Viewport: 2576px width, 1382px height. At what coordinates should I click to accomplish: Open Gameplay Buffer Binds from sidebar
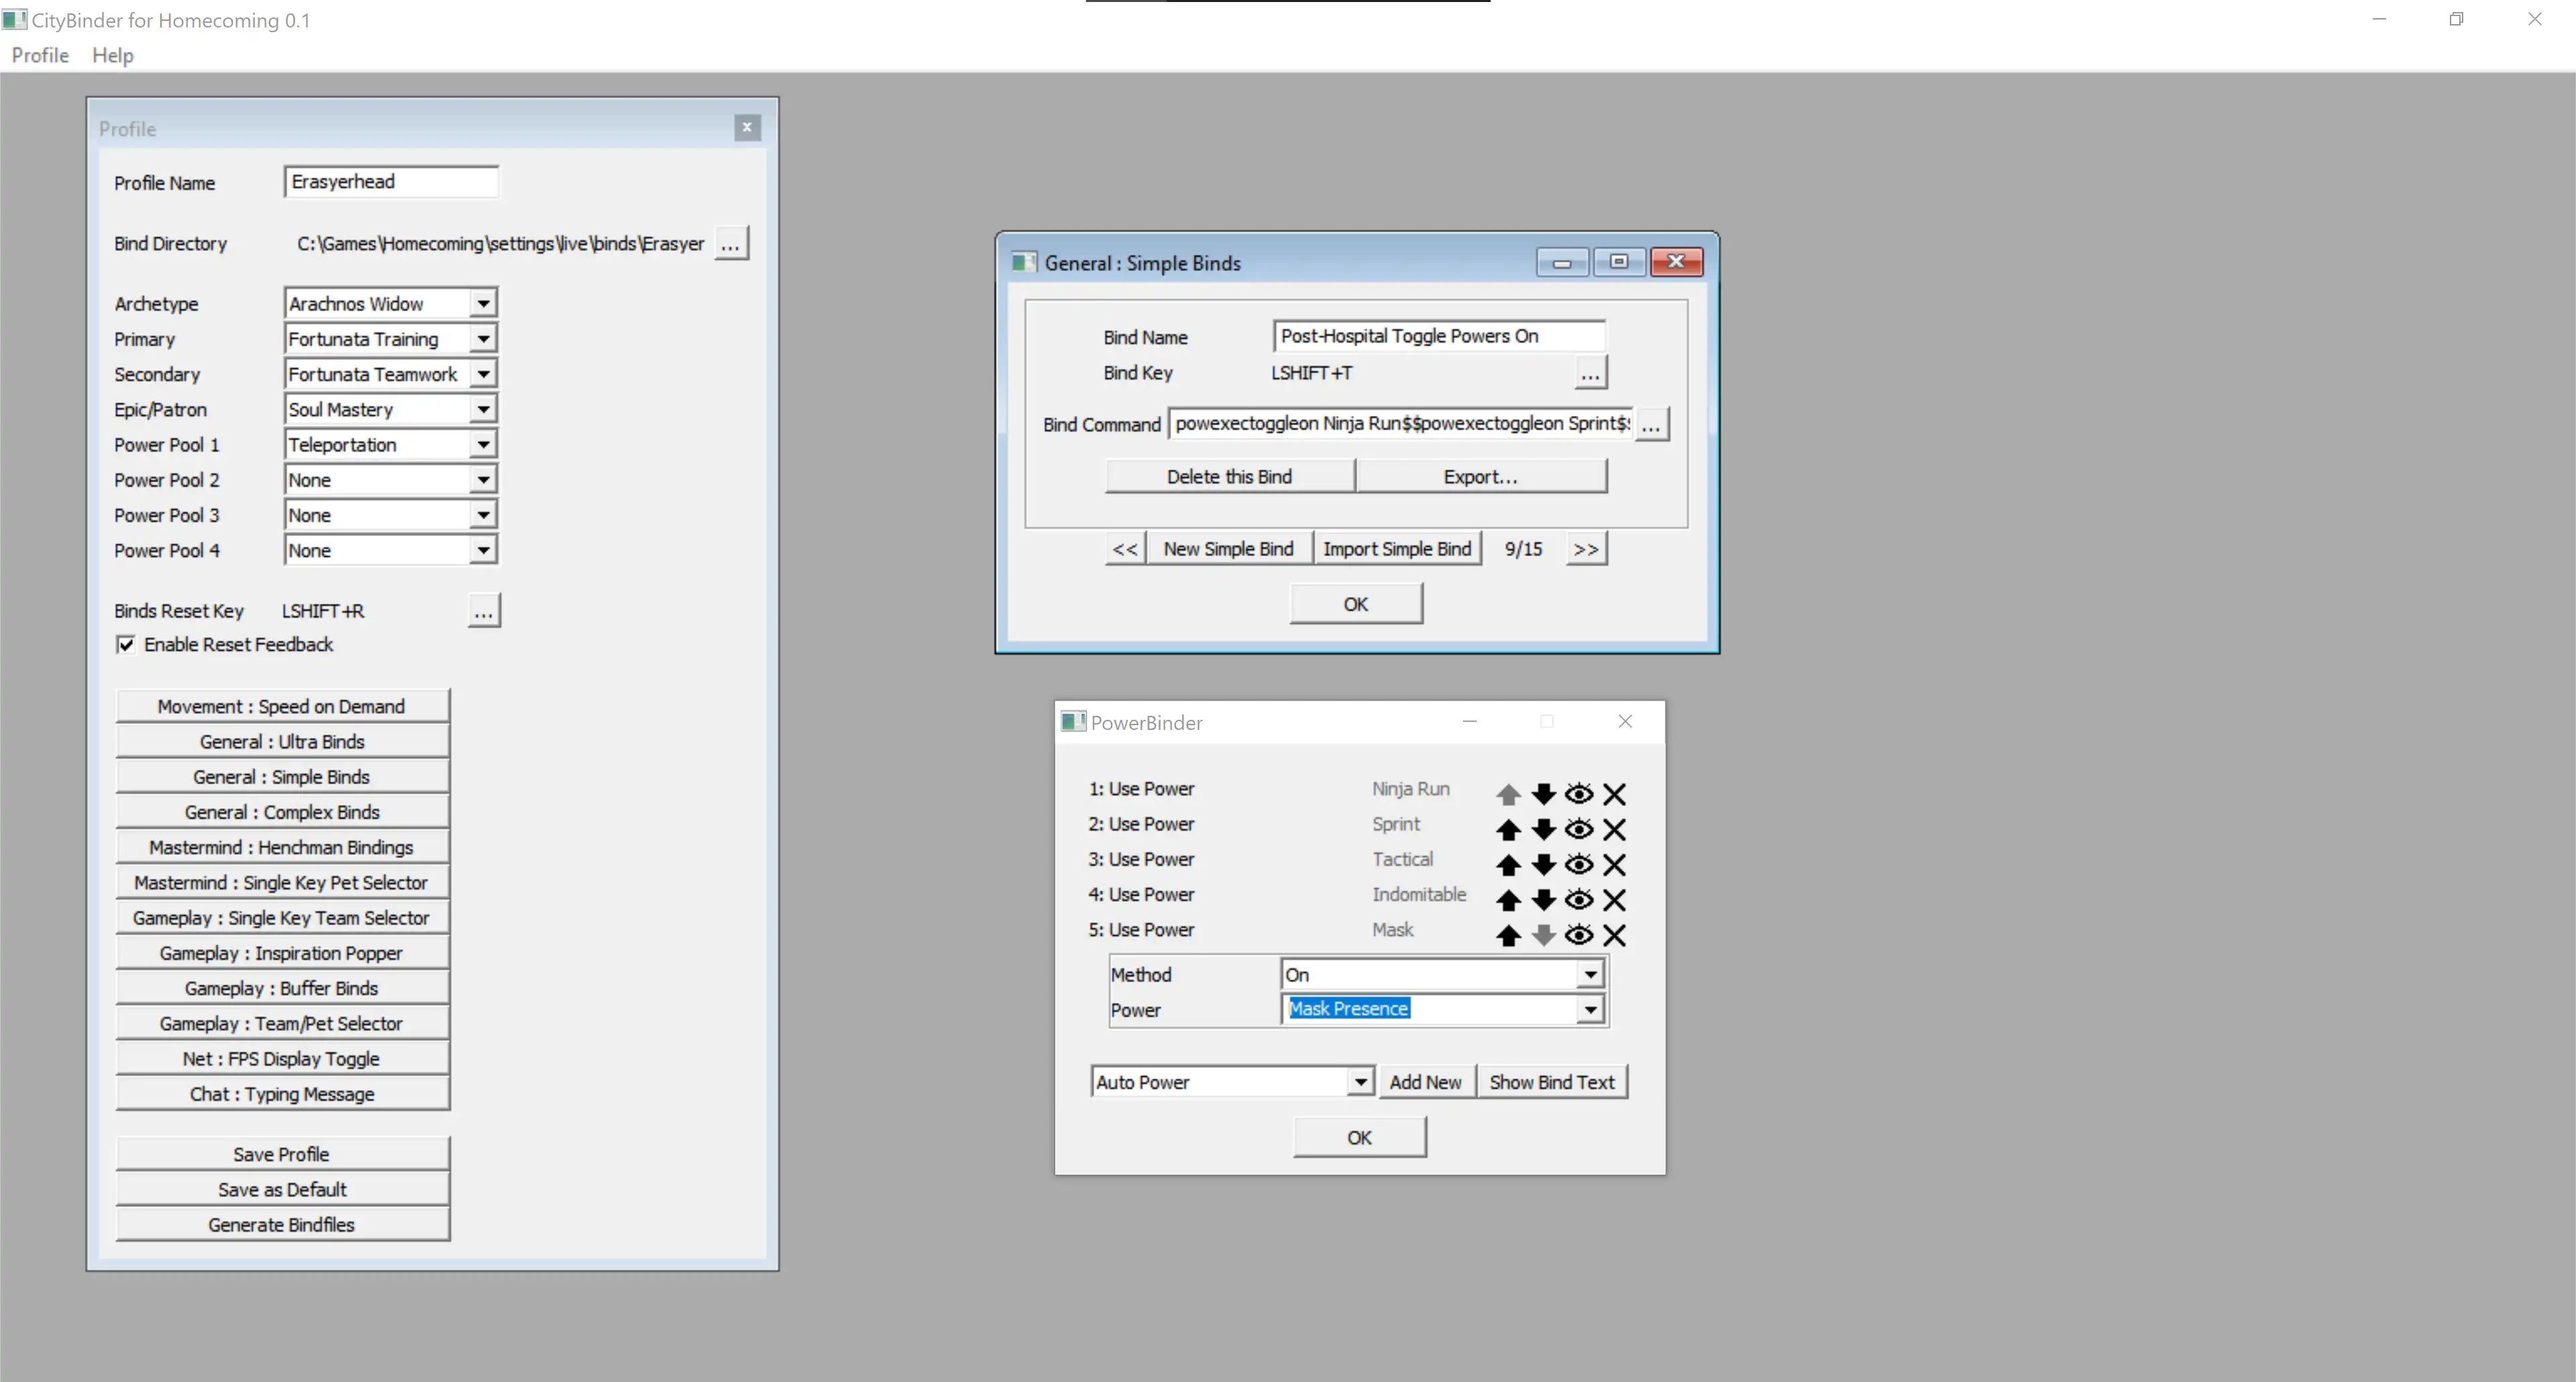281,988
